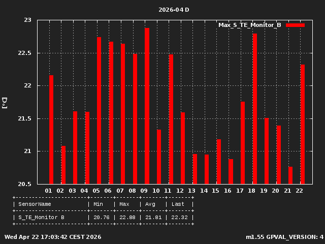
Task: Click x-axis label 15
Action: [x=215, y=191]
